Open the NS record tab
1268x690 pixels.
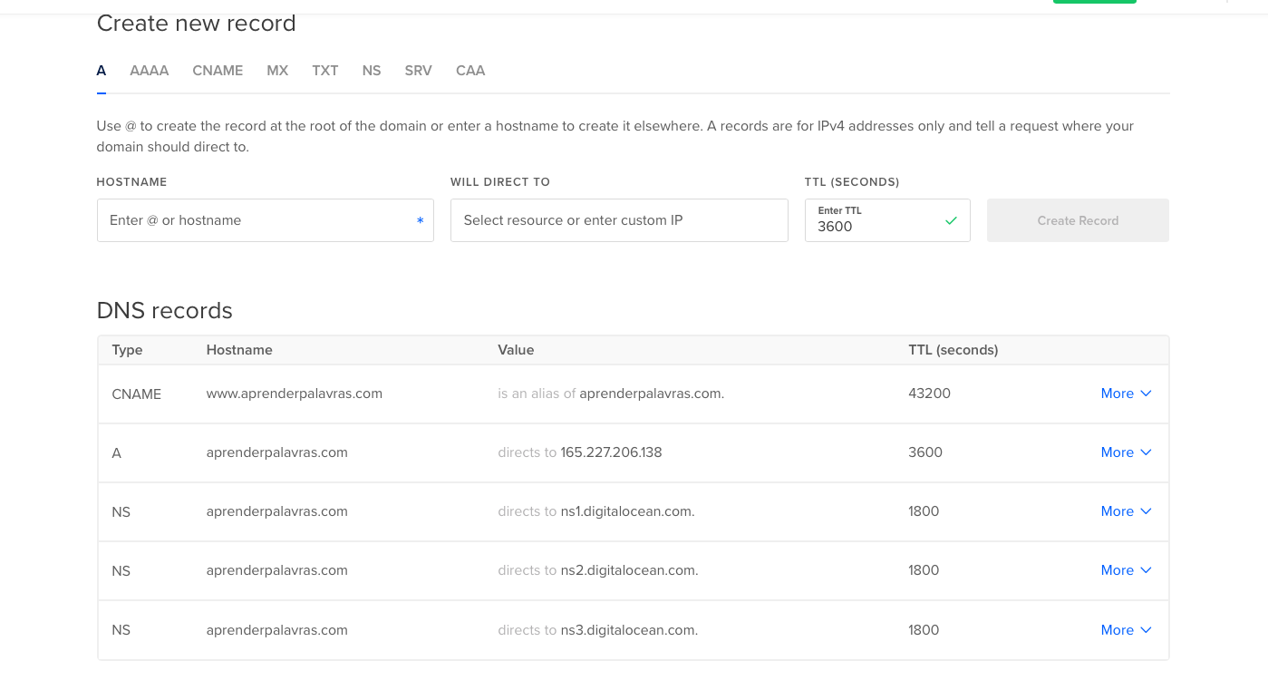pyautogui.click(x=371, y=71)
